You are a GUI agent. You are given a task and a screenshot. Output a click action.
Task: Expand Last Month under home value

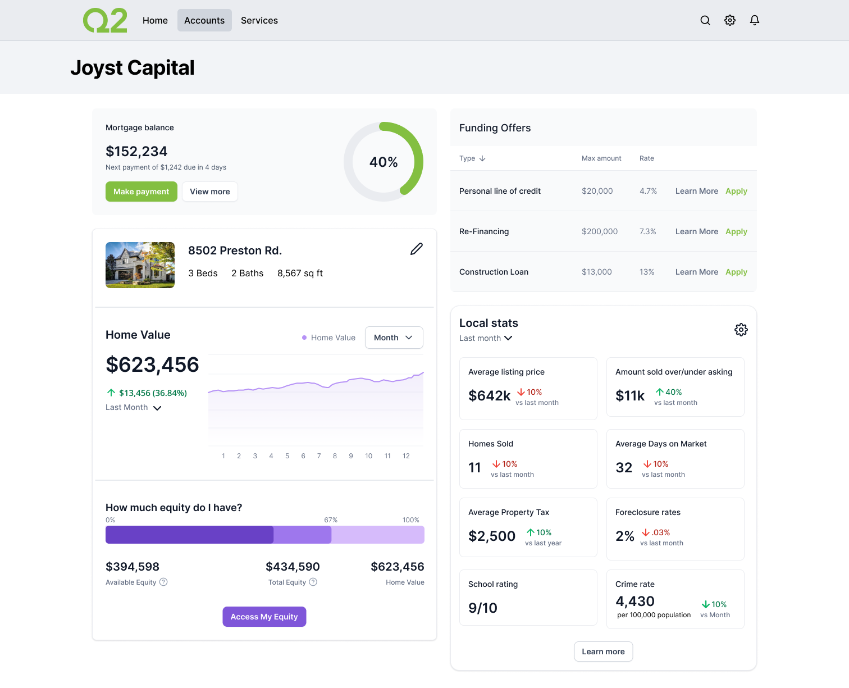[x=134, y=408]
